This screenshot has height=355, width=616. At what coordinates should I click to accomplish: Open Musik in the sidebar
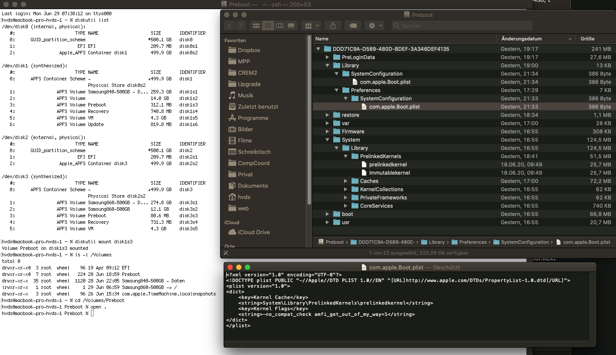pyautogui.click(x=241, y=95)
